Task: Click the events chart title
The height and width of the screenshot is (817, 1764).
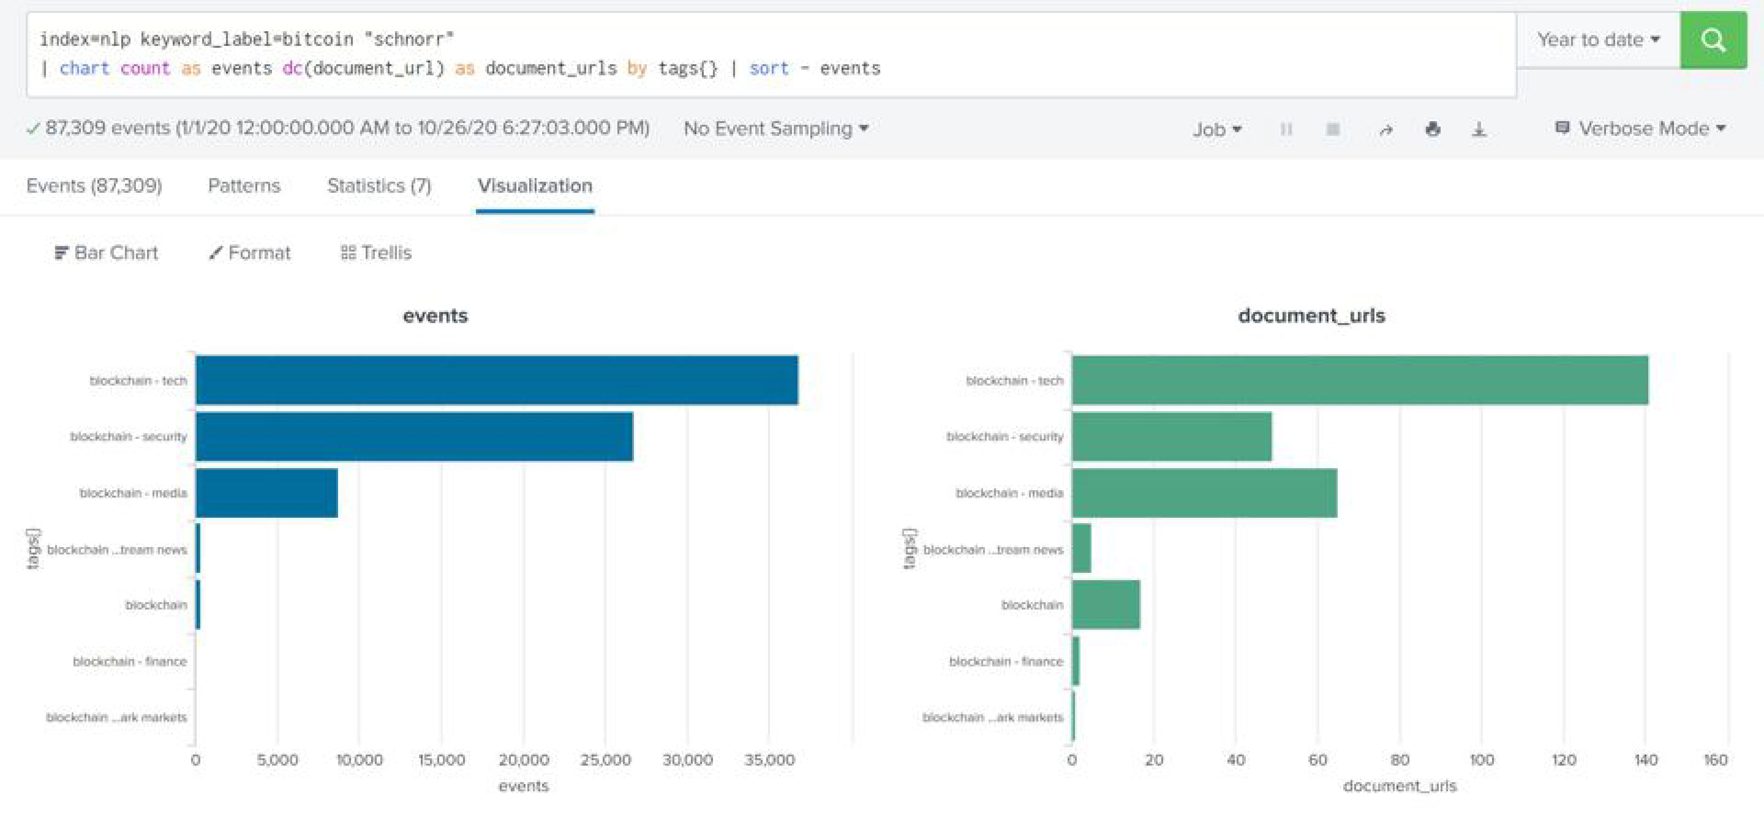Action: (435, 315)
